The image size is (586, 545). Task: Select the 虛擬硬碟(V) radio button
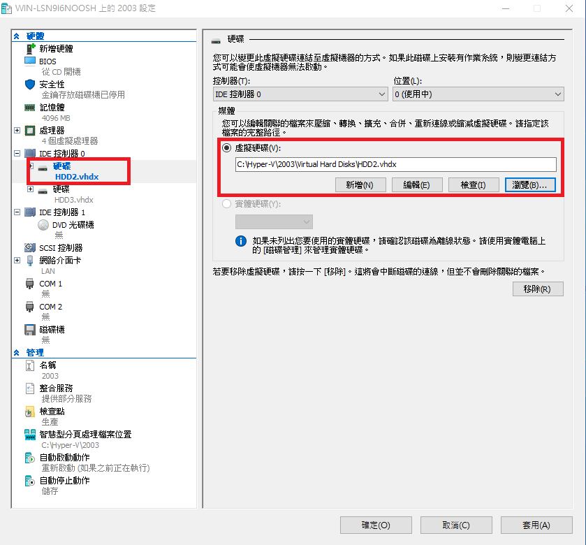pos(226,148)
